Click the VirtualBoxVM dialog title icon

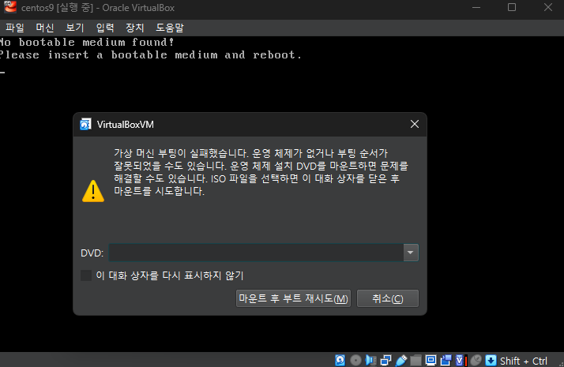[x=85, y=125]
